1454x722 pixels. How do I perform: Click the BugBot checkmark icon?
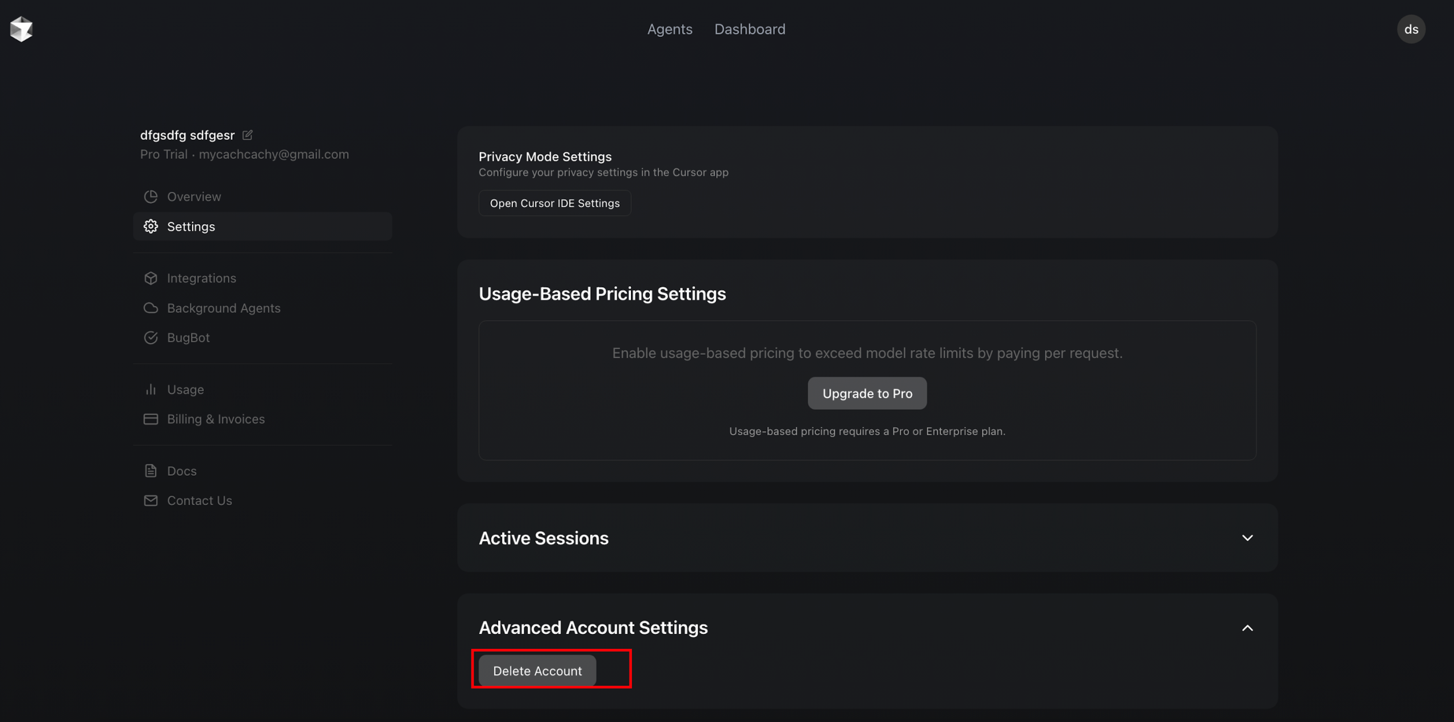tap(151, 338)
